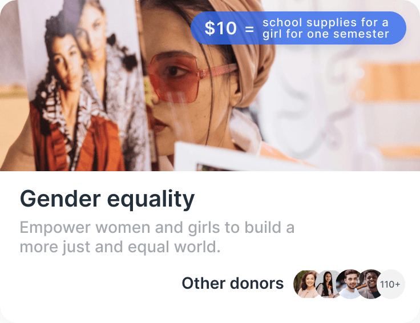Click the printed fashion photo held up

83,86
